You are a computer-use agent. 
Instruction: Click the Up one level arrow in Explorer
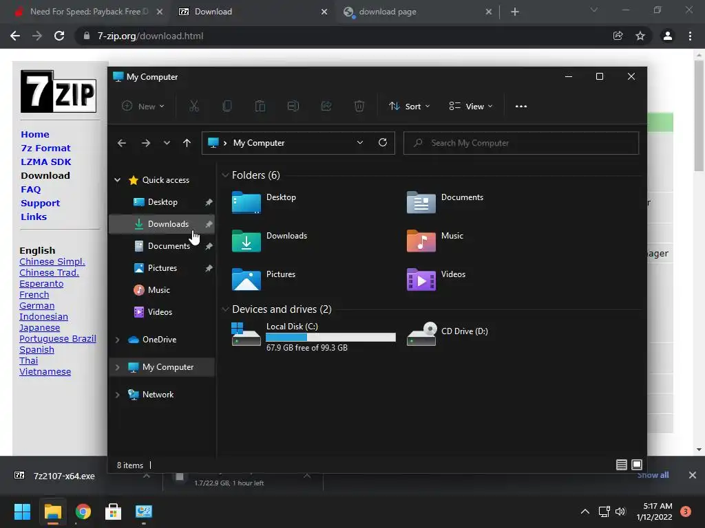click(187, 143)
